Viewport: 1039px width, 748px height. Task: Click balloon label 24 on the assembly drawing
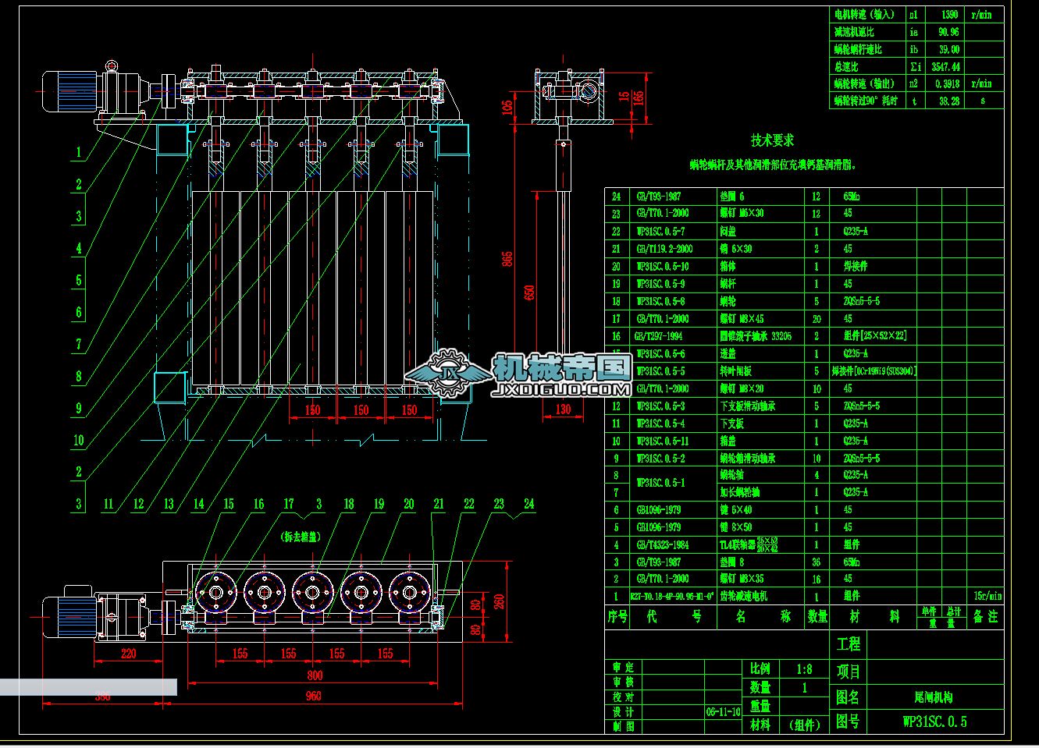pos(529,504)
